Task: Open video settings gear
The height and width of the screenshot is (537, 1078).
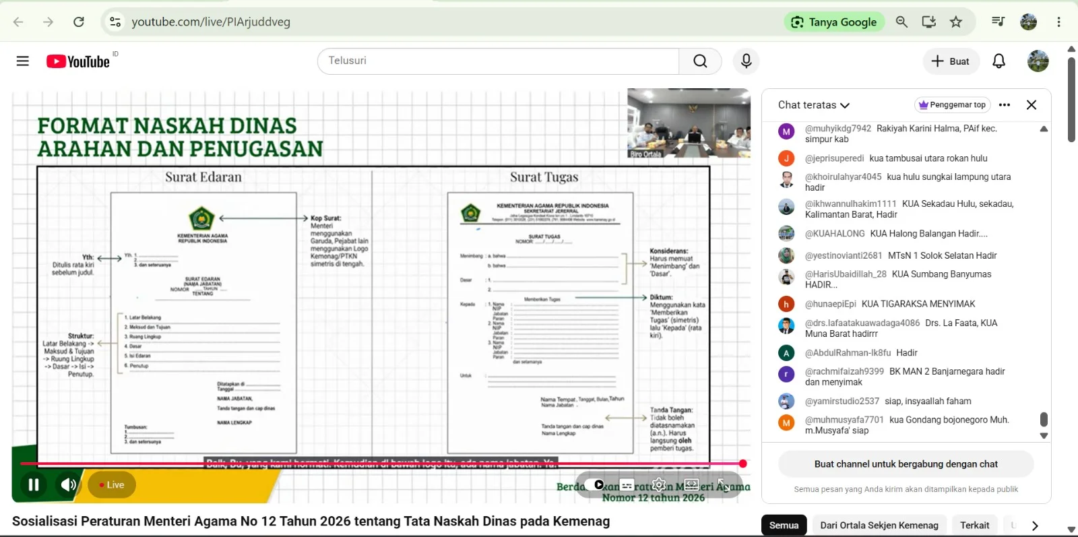Action: tap(659, 484)
